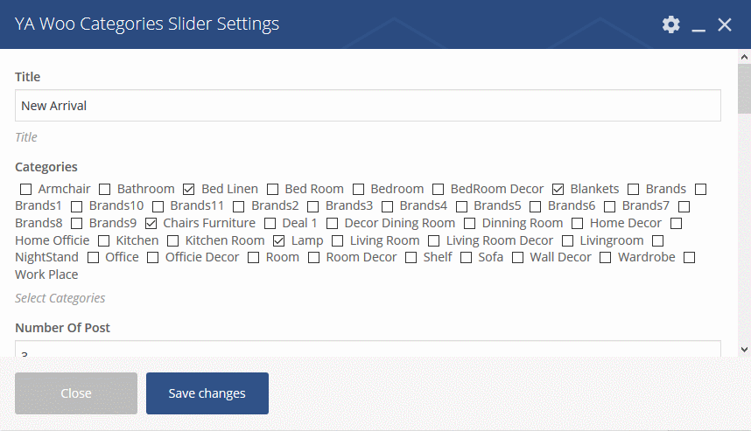The height and width of the screenshot is (431, 751).
Task: Check the Armchair category checkbox
Action: [x=26, y=190]
